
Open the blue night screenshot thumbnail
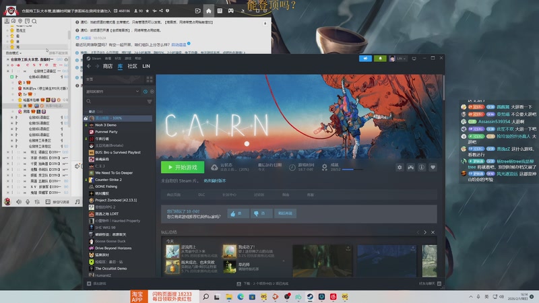click(x=387, y=261)
